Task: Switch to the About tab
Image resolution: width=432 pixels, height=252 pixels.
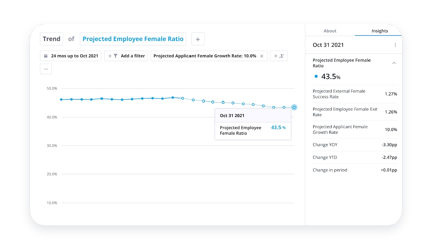Action: (x=330, y=31)
